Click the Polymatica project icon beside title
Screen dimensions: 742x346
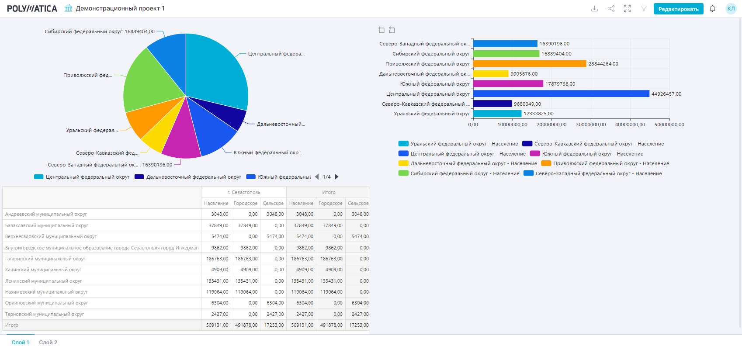click(x=68, y=8)
